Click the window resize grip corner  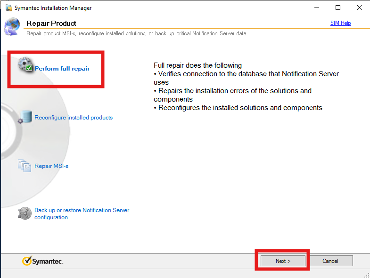[367, 275]
